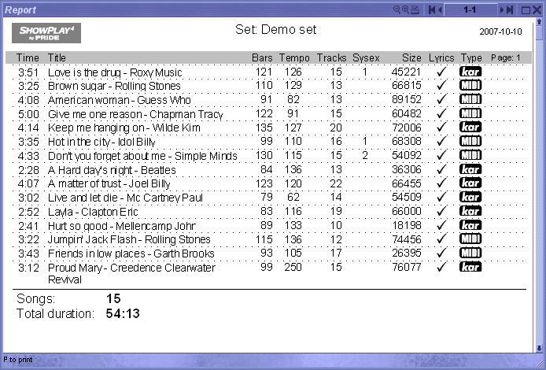Click the kar badge for Layla
Viewport: 546px width, 370px height.
click(x=470, y=211)
